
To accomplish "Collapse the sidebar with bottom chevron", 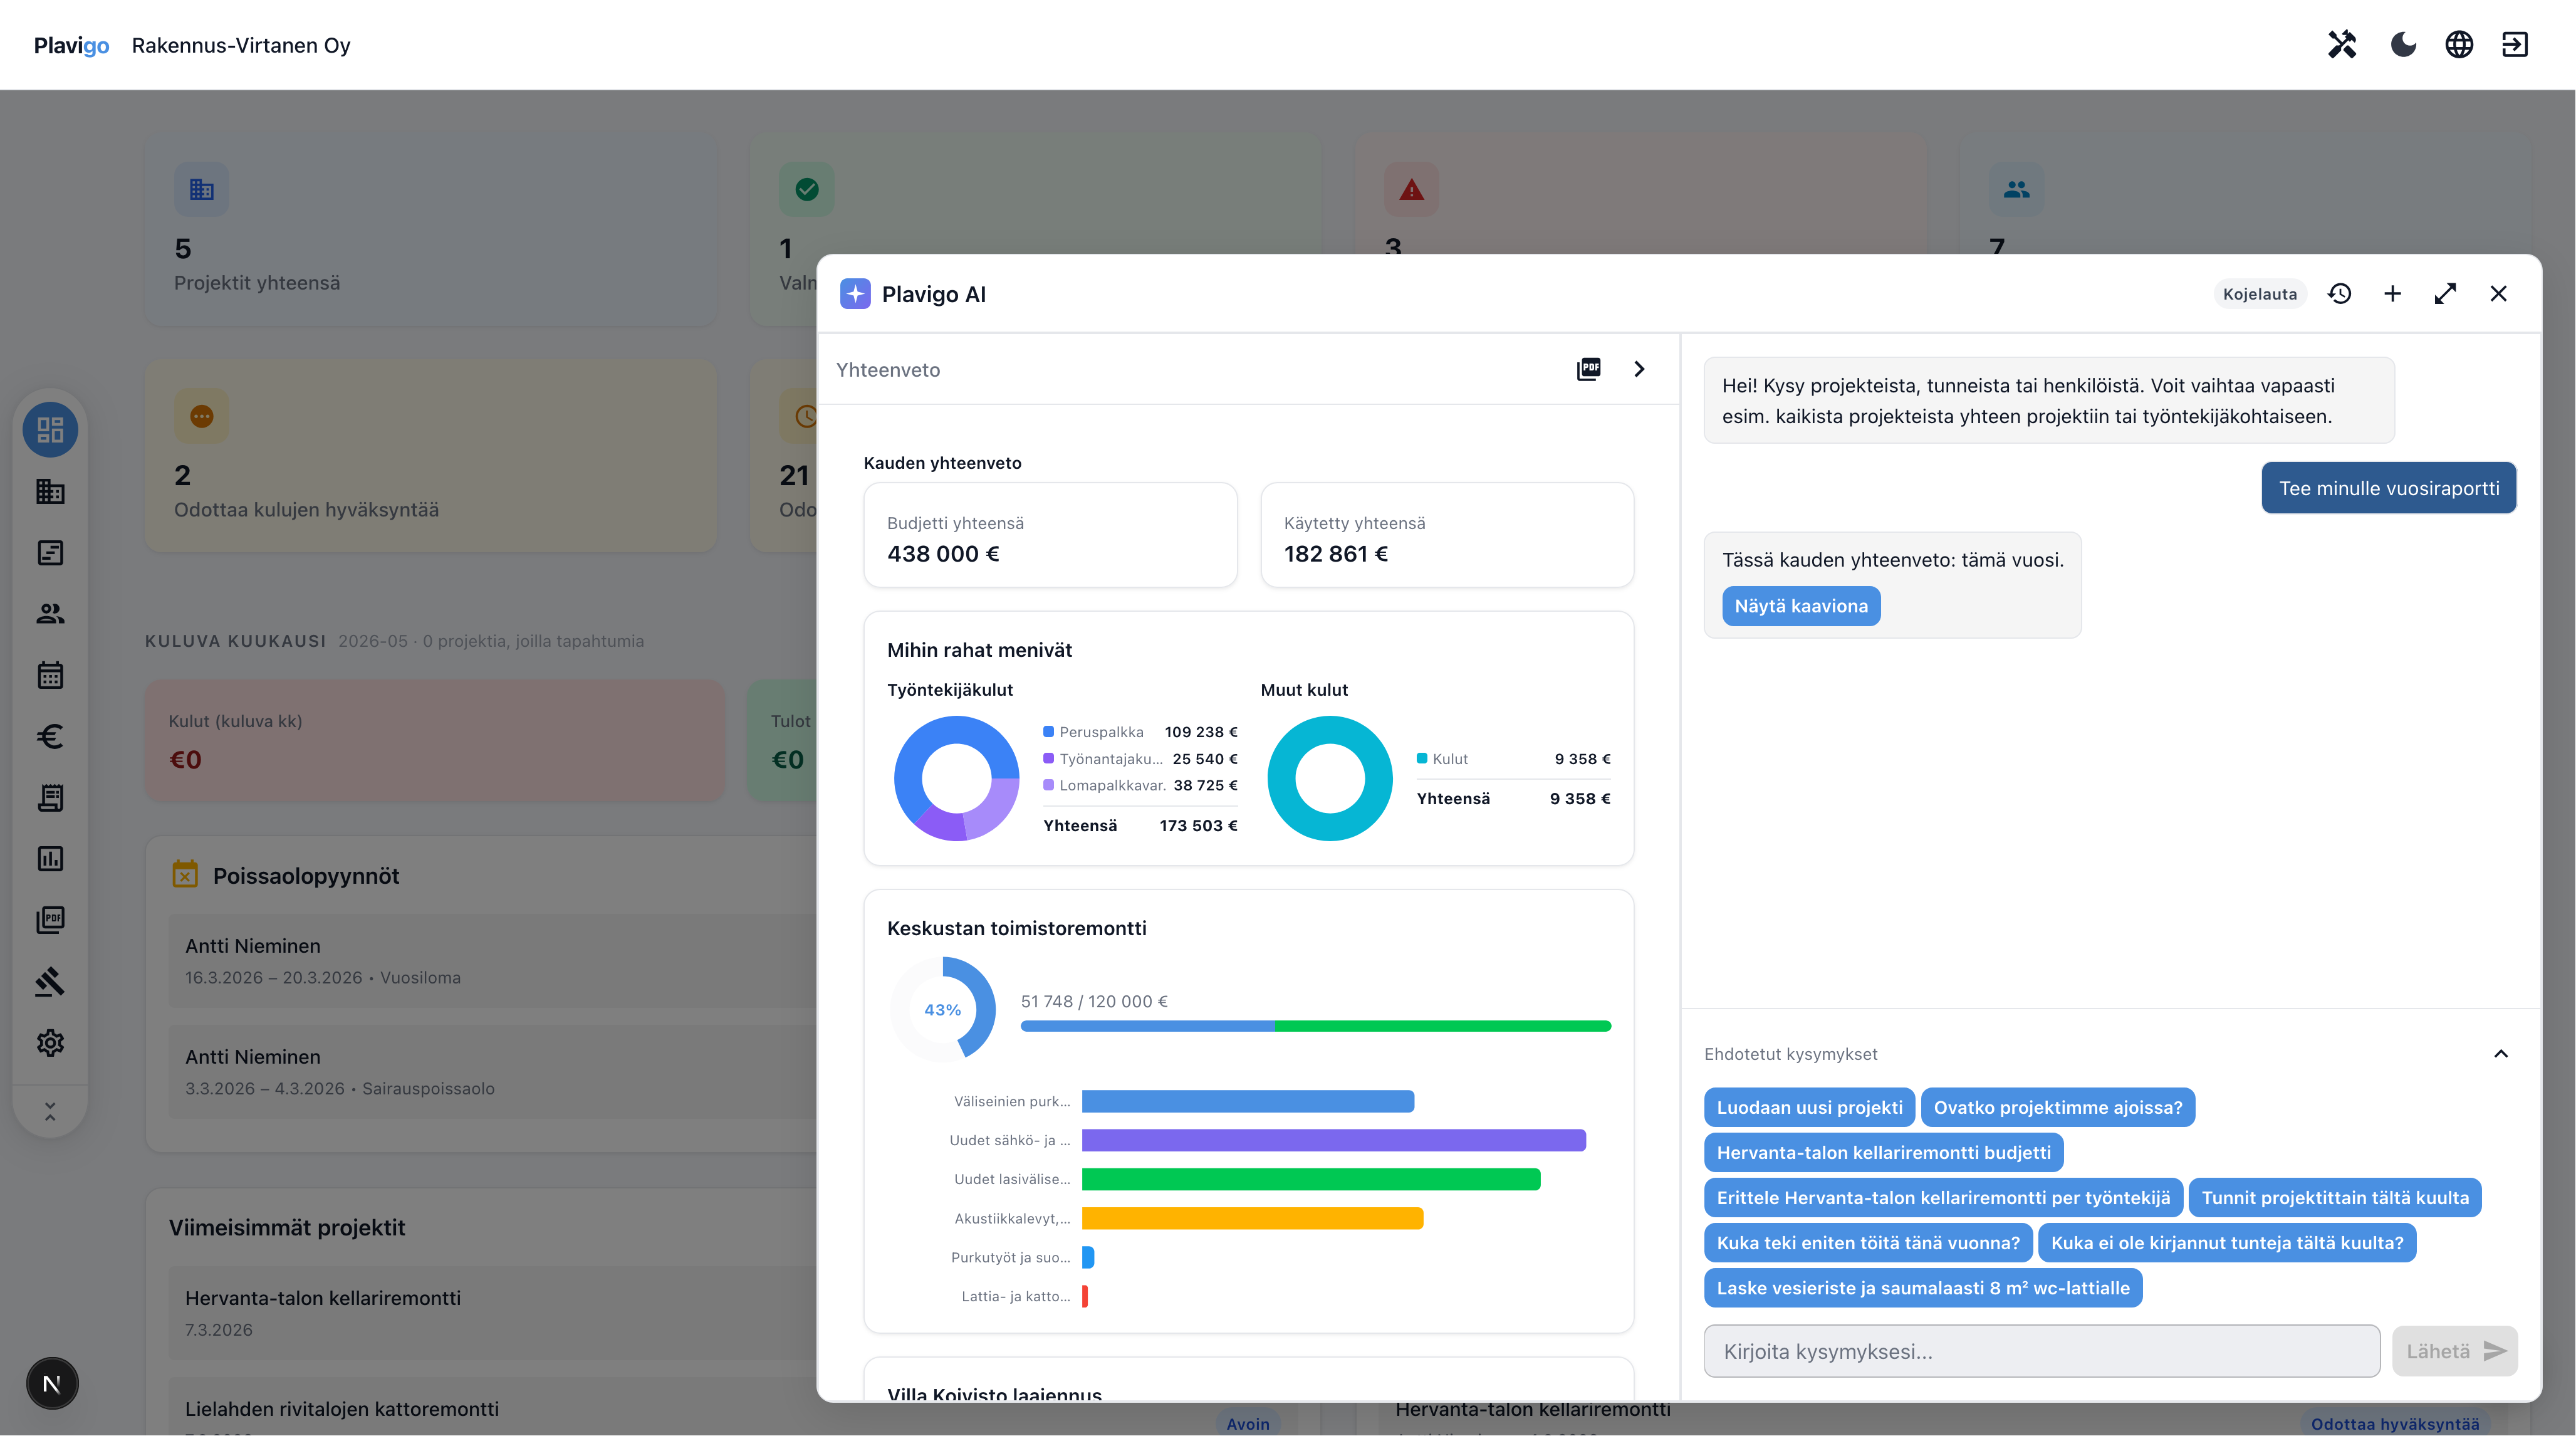I will click(50, 1111).
